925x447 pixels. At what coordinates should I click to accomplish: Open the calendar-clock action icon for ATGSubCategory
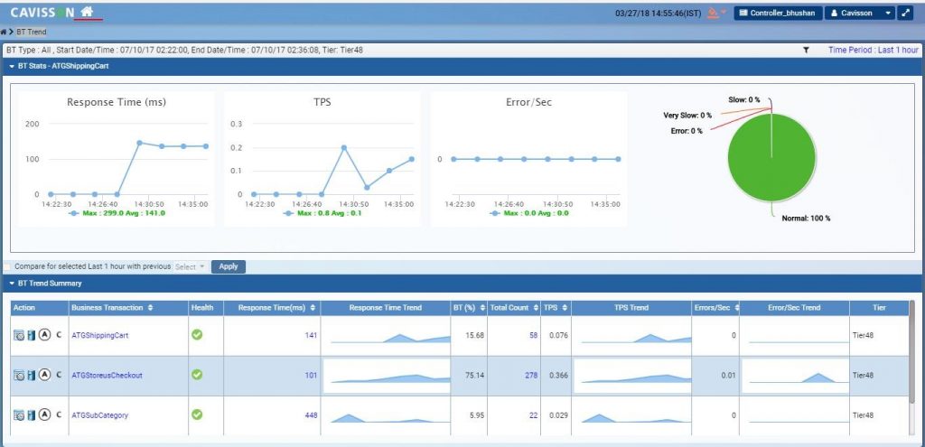(19, 415)
